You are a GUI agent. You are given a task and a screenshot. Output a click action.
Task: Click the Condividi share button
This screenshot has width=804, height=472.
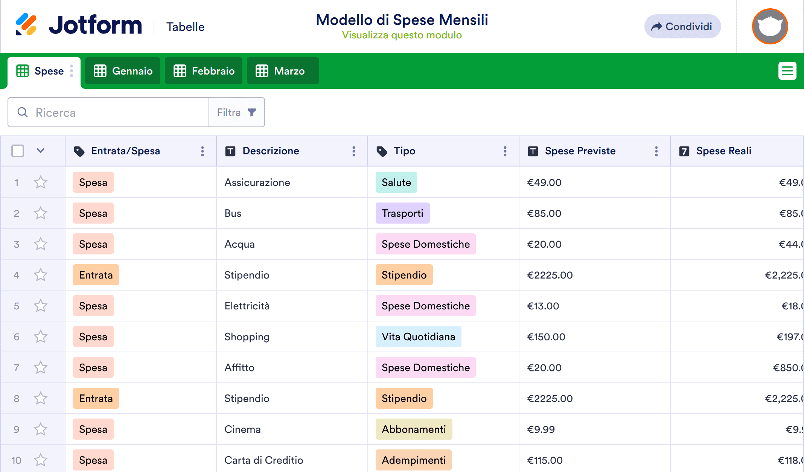point(682,26)
